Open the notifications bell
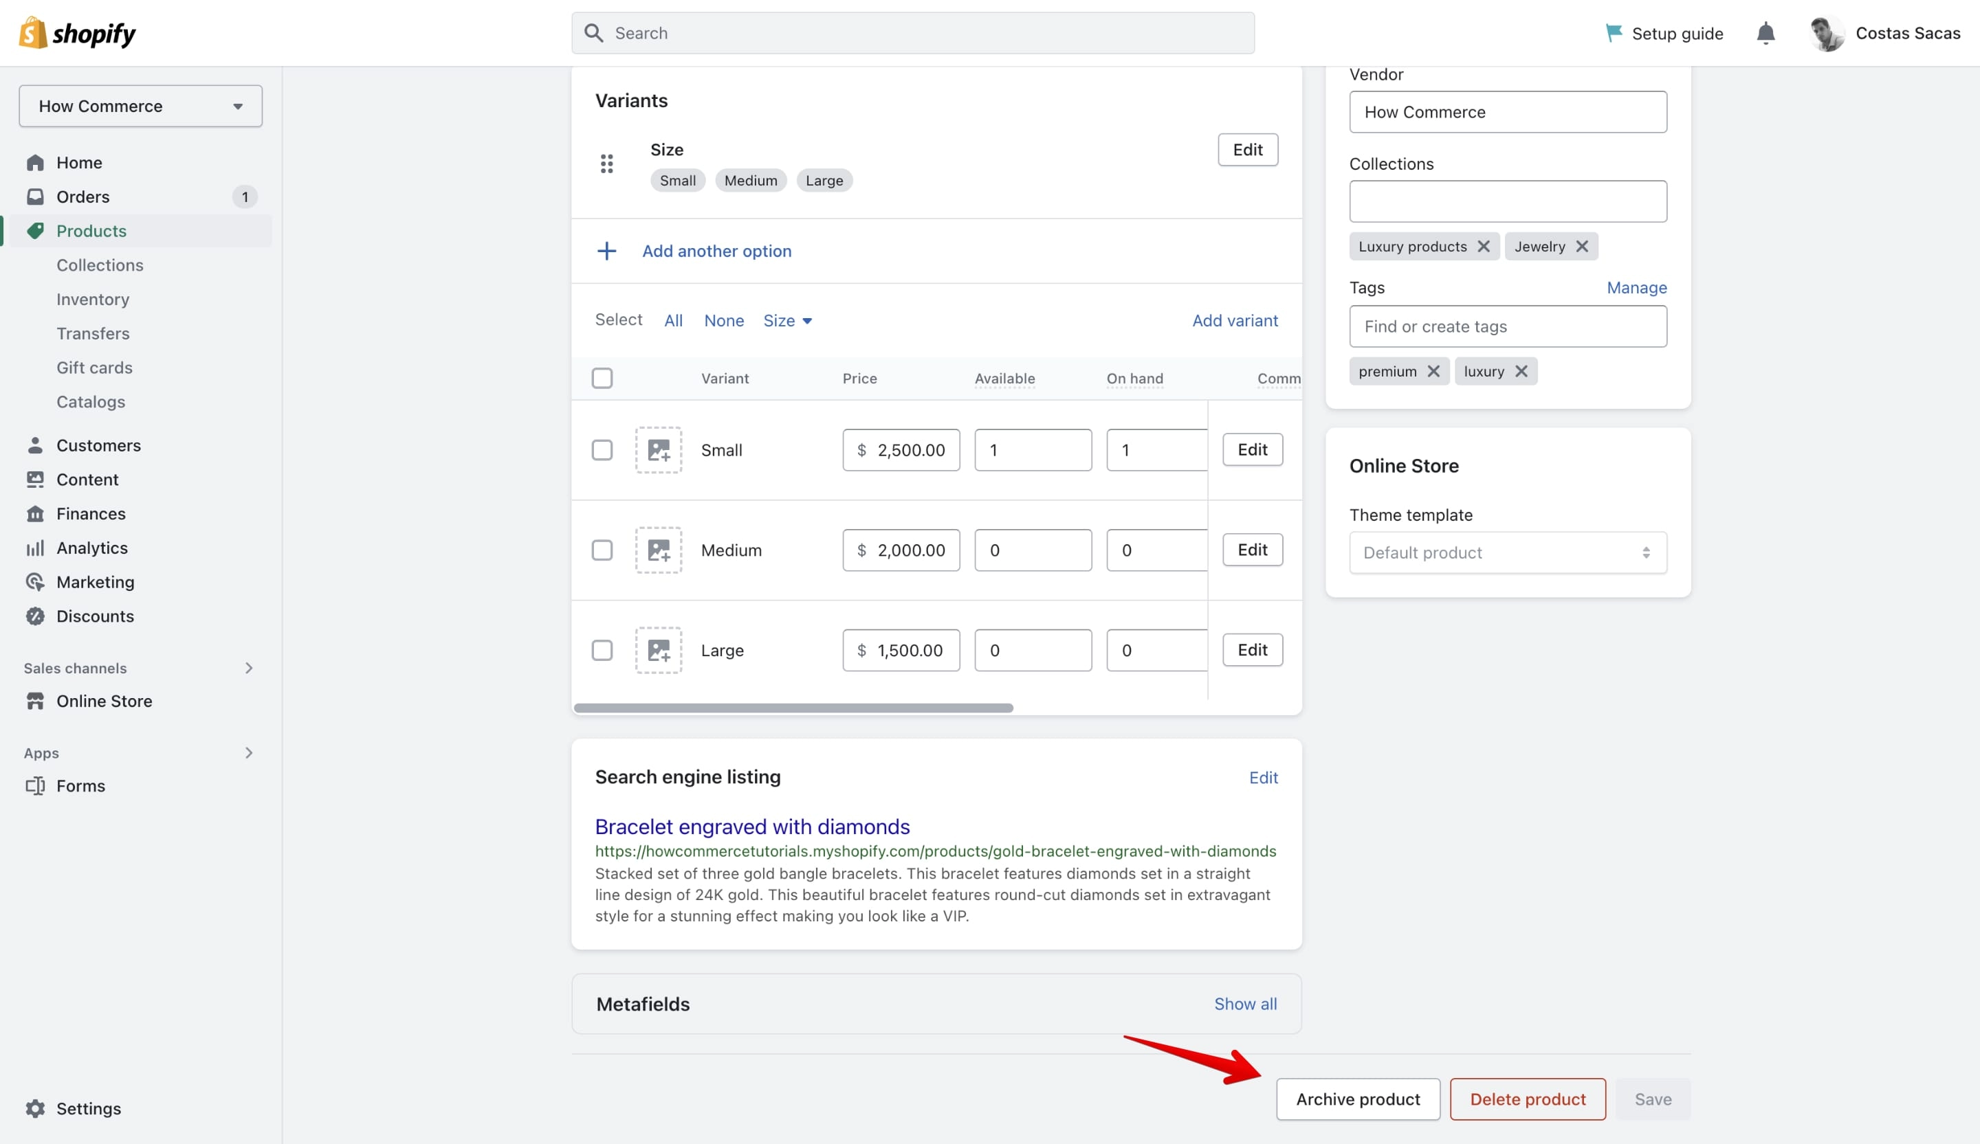This screenshot has width=1980, height=1144. tap(1765, 33)
